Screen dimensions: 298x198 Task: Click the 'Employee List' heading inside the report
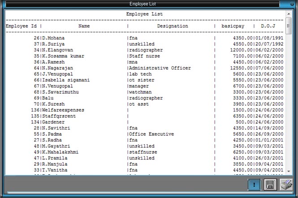click(x=144, y=14)
